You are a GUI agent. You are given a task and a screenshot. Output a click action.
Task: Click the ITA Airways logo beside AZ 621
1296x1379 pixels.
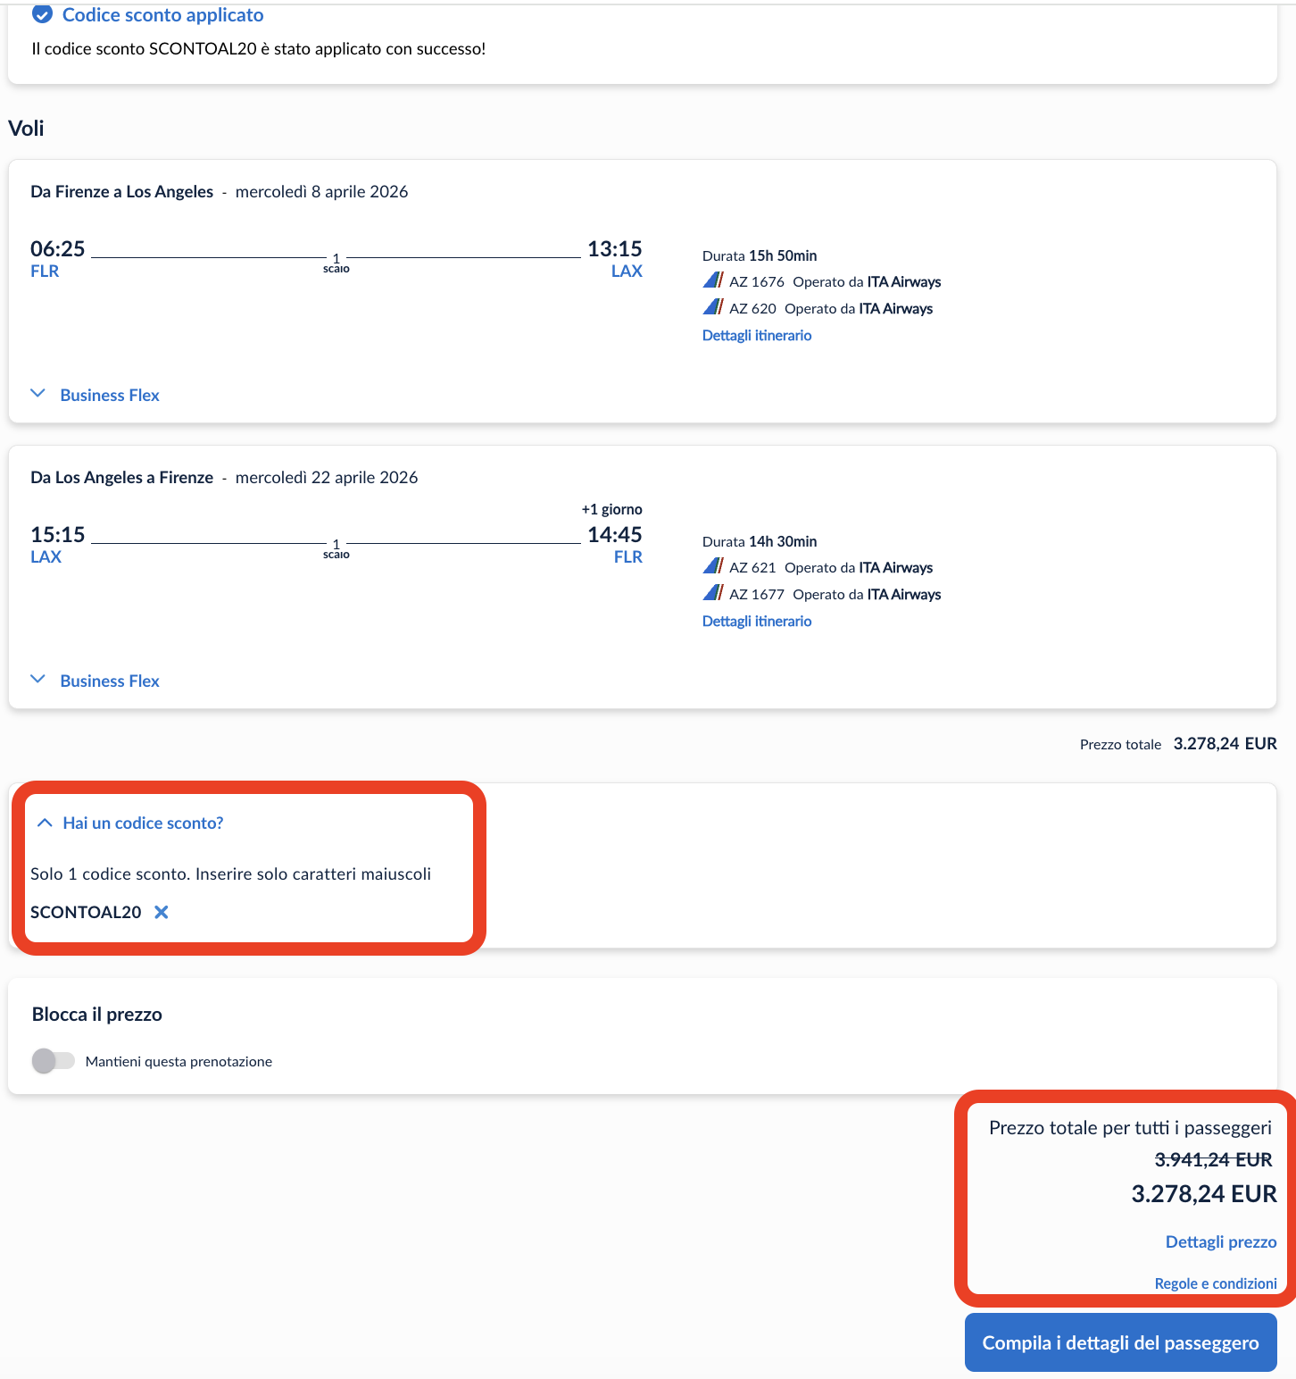point(713,566)
